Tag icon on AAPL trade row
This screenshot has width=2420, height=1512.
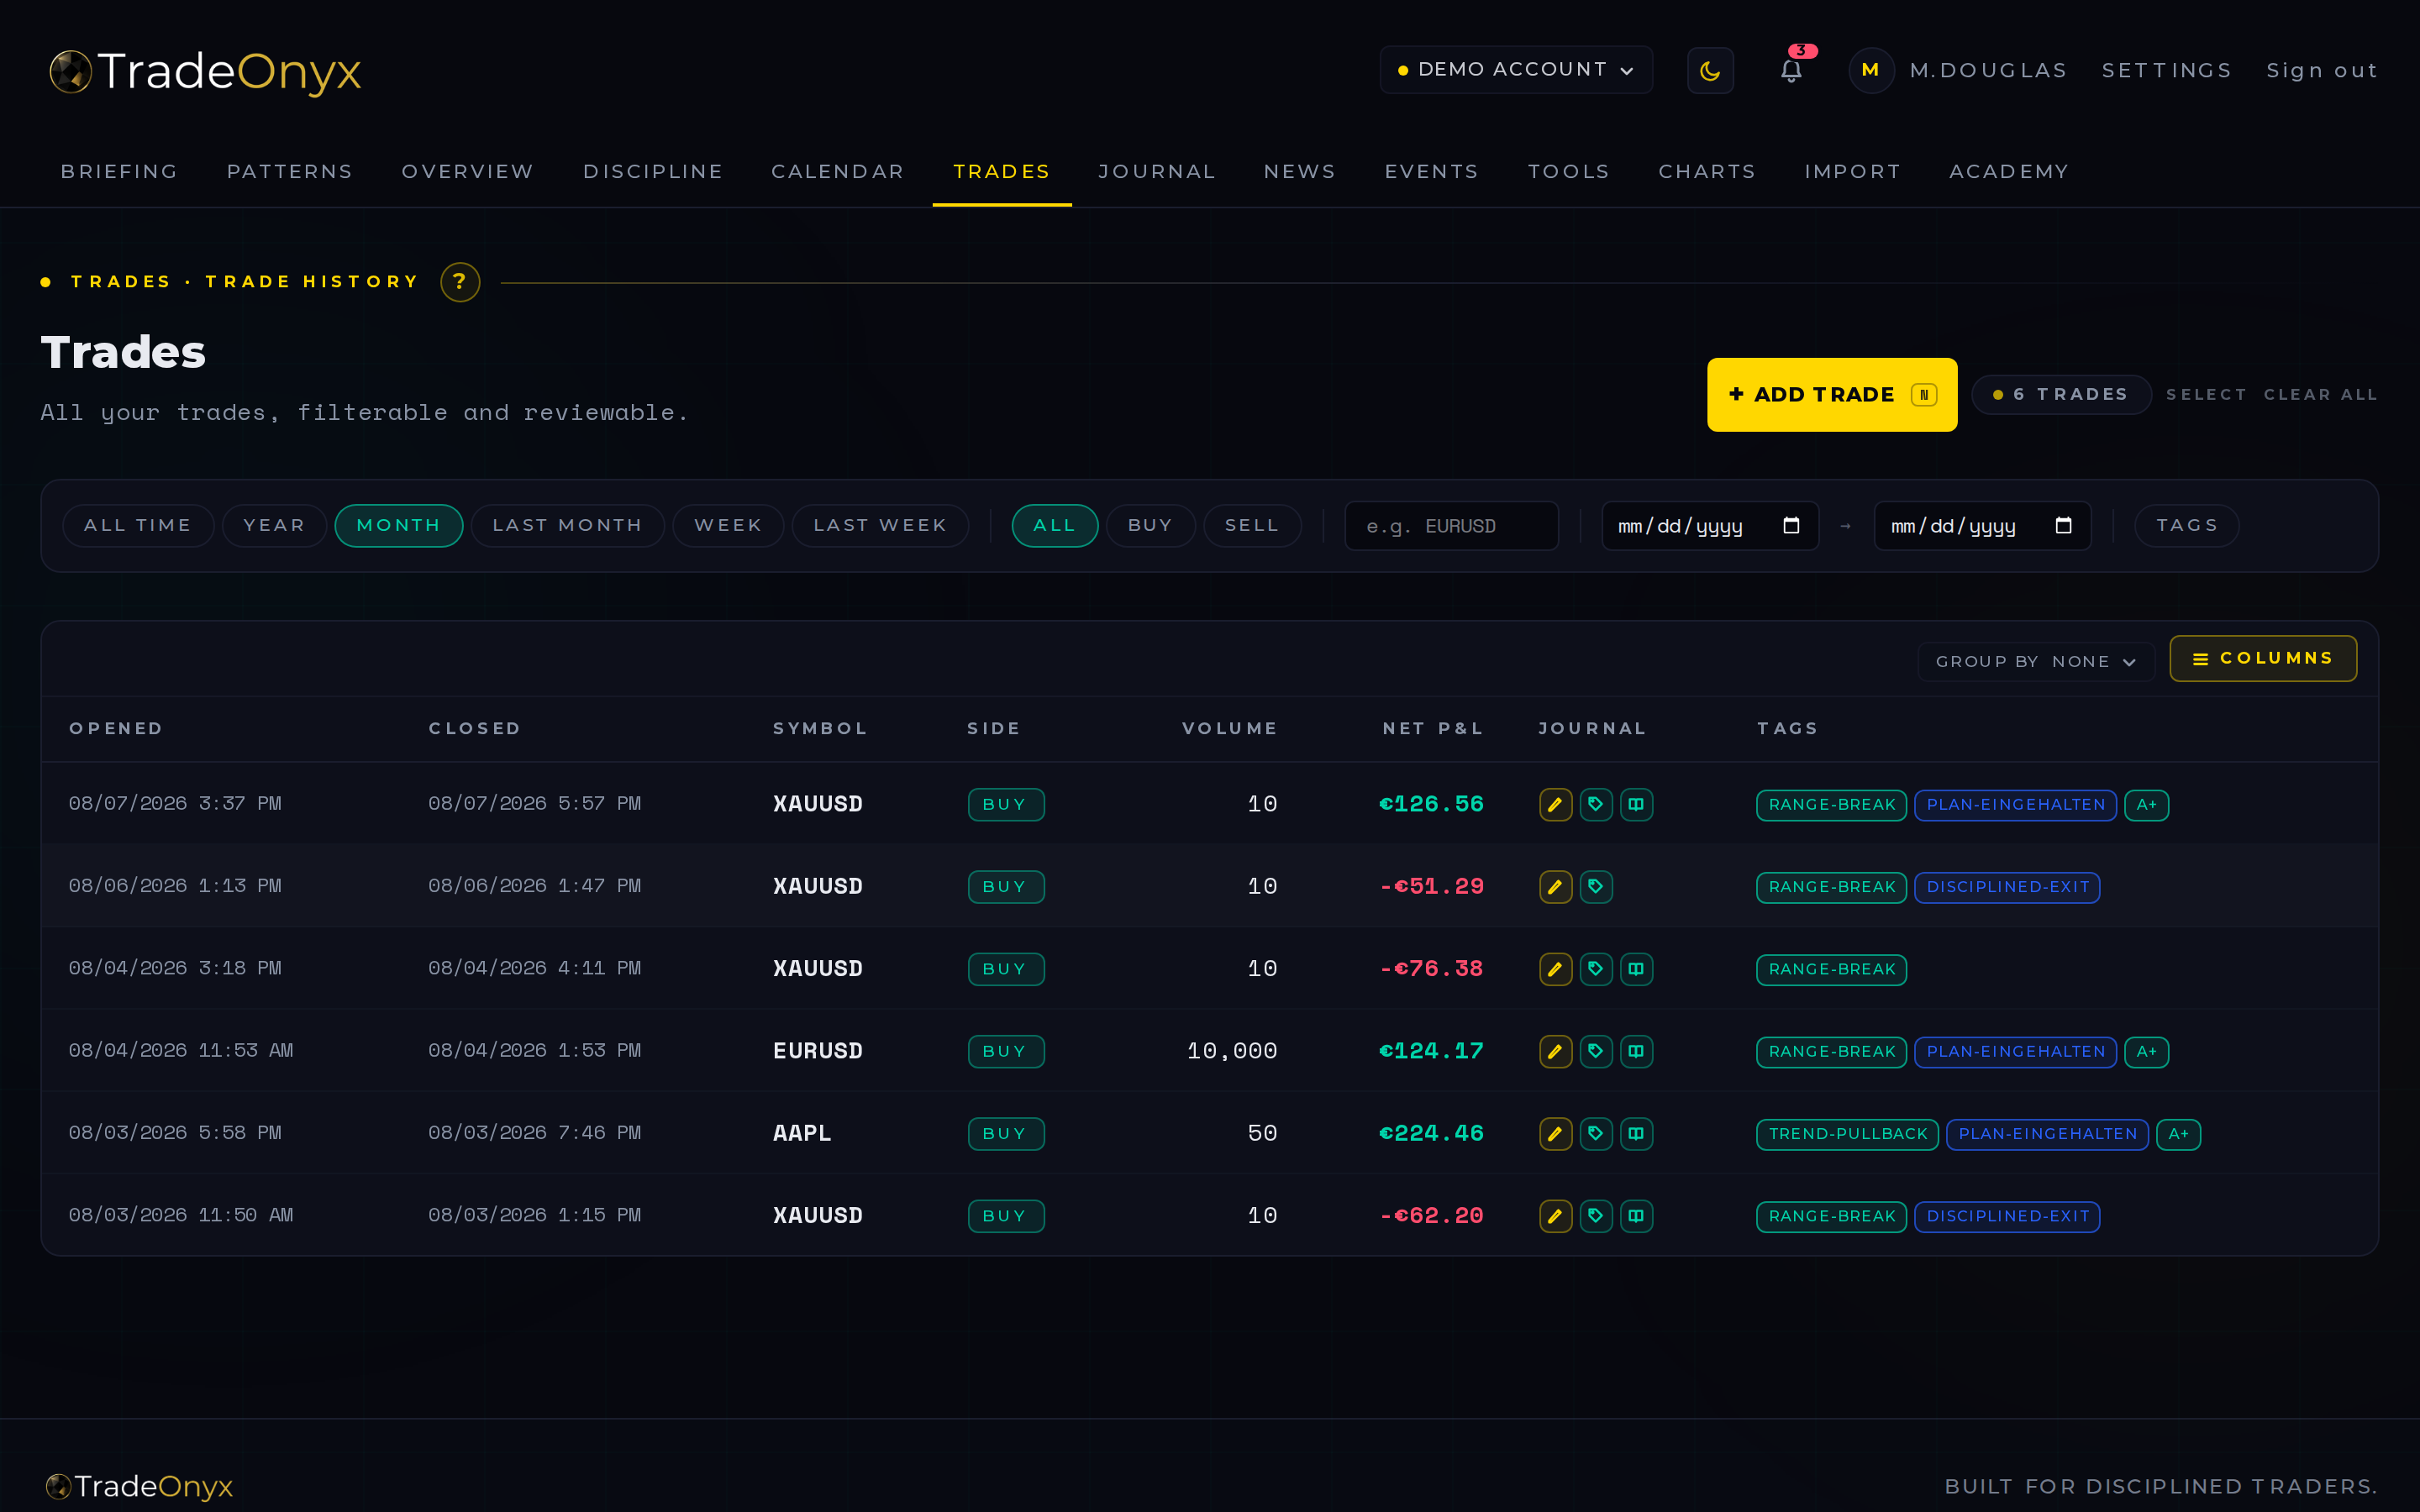pos(1596,1134)
